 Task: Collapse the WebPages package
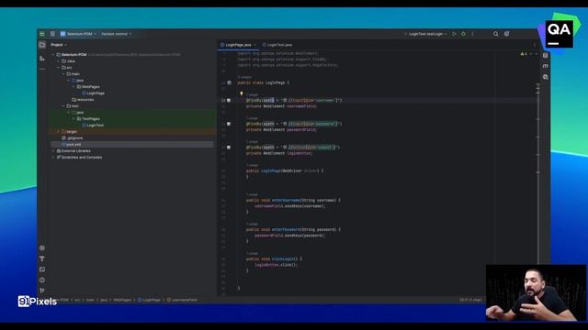point(73,87)
